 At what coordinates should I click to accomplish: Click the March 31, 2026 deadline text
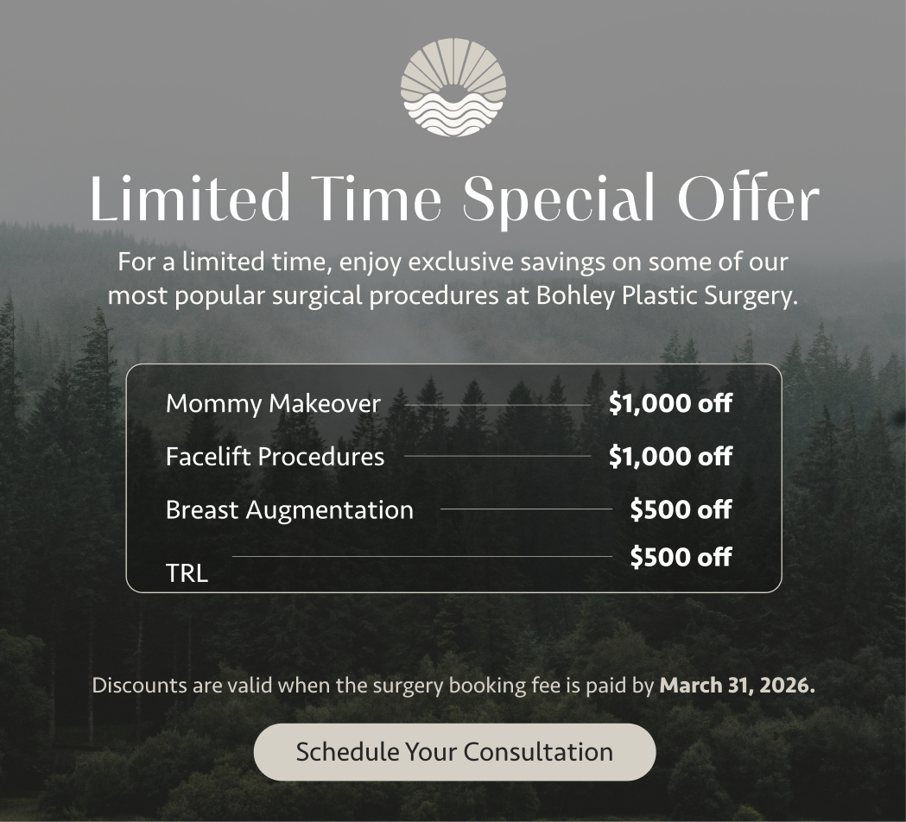[737, 686]
